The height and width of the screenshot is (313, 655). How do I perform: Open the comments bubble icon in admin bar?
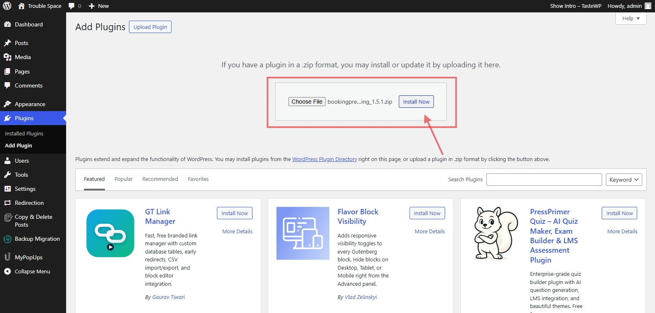click(71, 6)
